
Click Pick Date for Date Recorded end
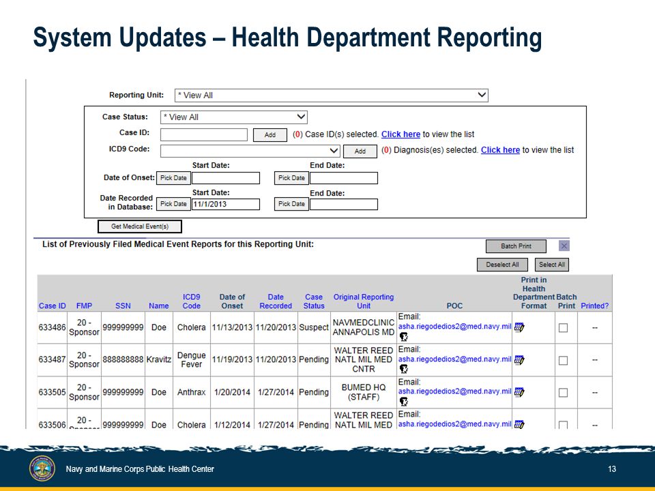click(x=291, y=204)
